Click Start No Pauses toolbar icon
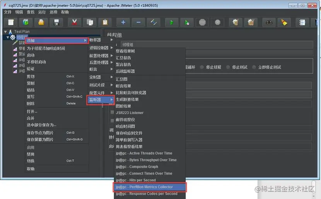The height and width of the screenshot is (199, 321). tap(187, 22)
